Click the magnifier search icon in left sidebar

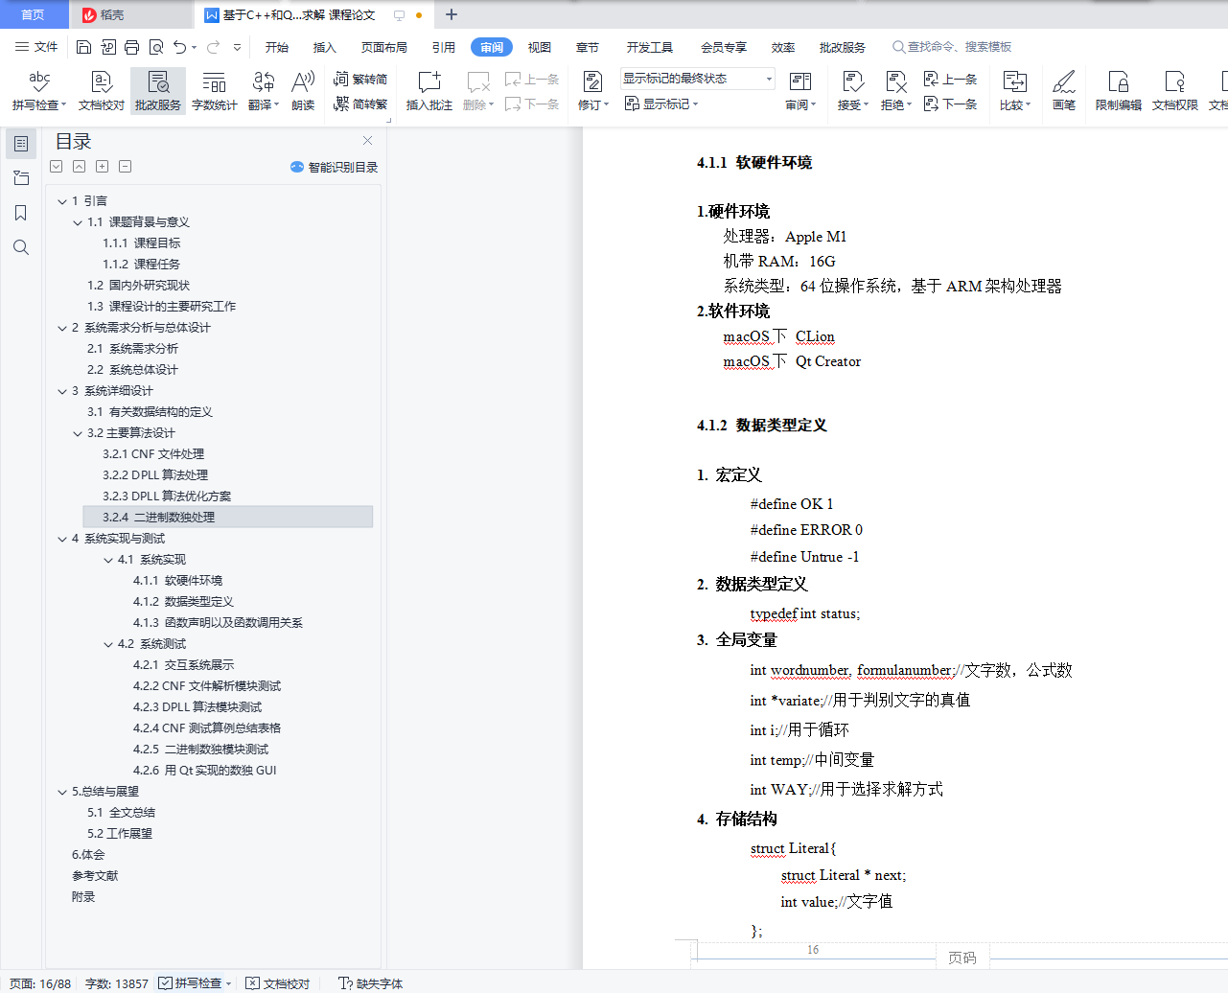point(21,247)
